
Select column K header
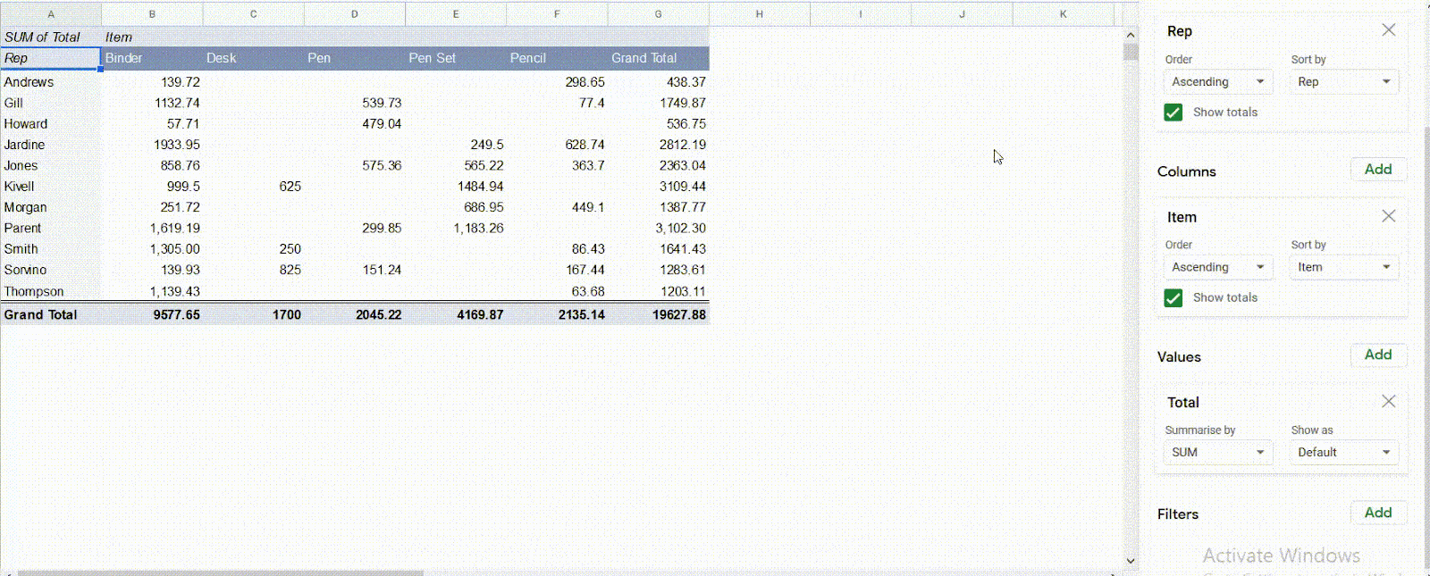click(x=1064, y=14)
